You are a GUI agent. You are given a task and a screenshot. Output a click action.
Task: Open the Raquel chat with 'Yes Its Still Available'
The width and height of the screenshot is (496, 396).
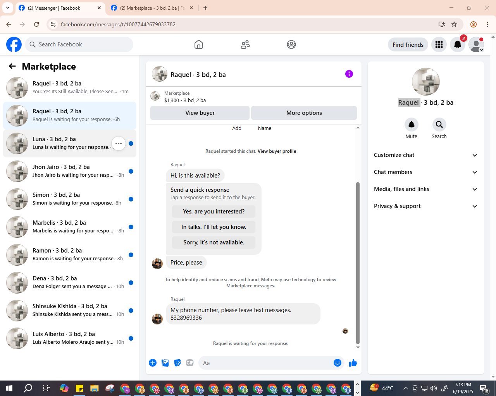click(x=70, y=88)
